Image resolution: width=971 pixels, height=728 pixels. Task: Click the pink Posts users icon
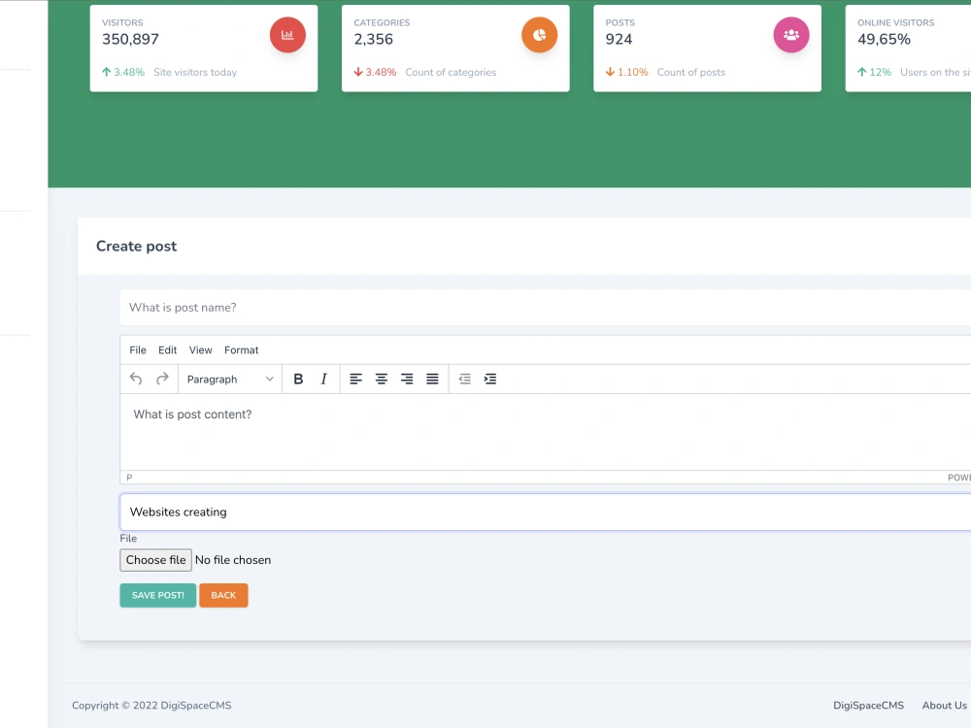click(791, 35)
